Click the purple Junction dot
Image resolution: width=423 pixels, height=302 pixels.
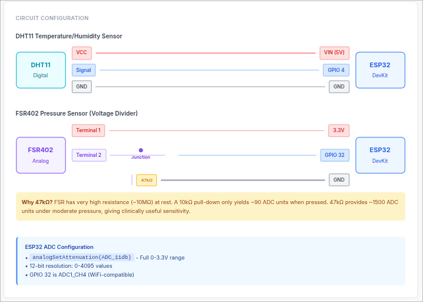point(141,150)
